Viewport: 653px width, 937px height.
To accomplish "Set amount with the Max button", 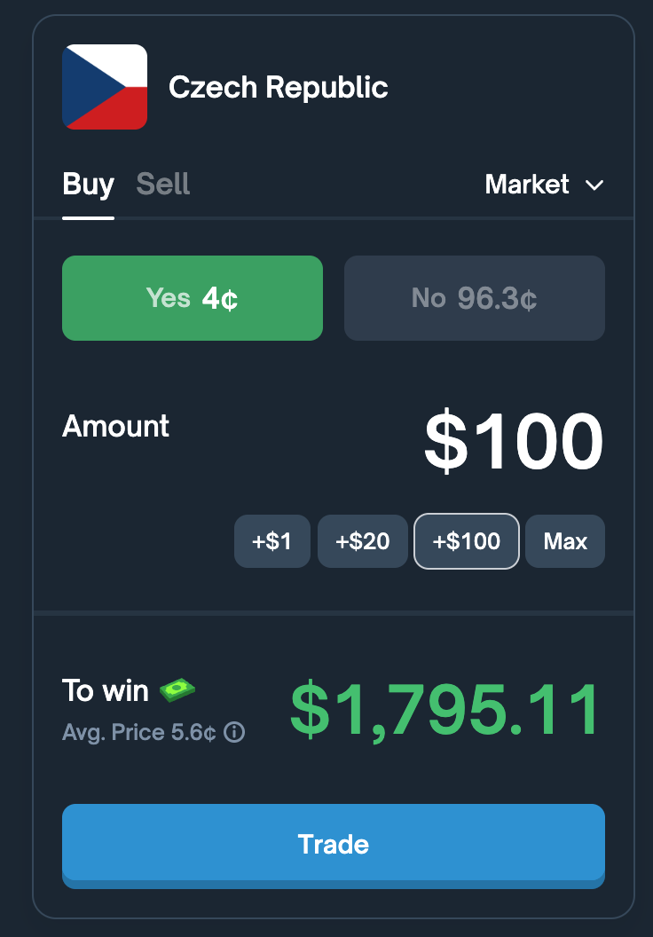I will [565, 541].
